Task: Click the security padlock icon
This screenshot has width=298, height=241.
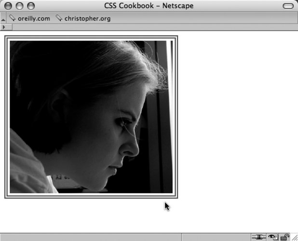Action: 285,237
